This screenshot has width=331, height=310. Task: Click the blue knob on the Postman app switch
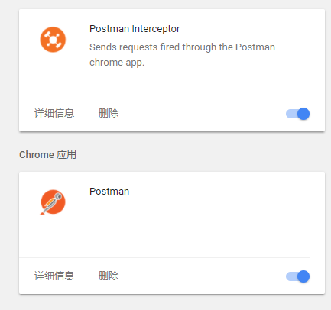pyautogui.click(x=303, y=276)
